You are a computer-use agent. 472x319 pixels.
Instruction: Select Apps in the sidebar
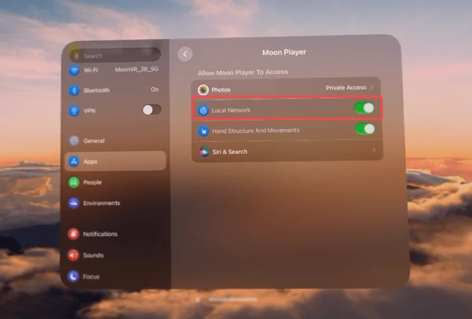coord(115,161)
